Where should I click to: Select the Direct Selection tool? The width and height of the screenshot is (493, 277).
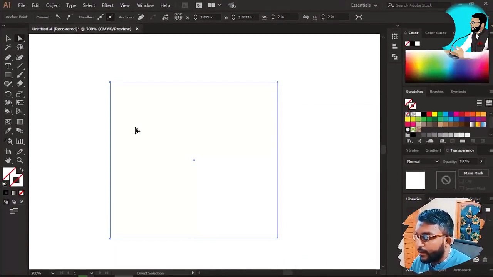click(x=20, y=38)
